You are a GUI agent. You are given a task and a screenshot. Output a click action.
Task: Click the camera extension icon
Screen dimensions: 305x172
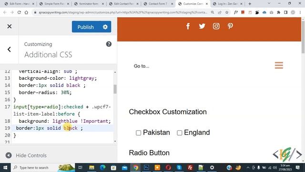pyautogui.click(x=271, y=12)
